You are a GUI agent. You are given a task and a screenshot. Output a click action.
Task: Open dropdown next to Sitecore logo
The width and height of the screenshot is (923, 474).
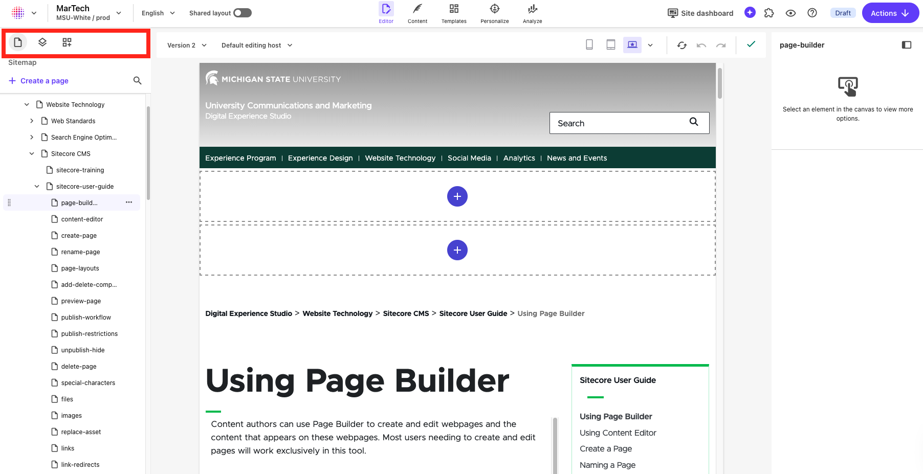(x=34, y=13)
